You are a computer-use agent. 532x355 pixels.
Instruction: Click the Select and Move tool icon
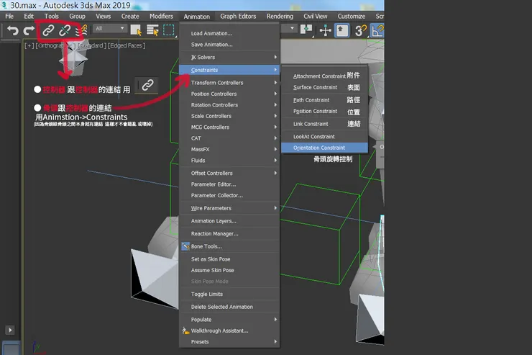coord(325,30)
